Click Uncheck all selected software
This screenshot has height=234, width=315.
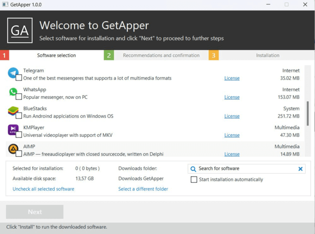[x=44, y=189]
